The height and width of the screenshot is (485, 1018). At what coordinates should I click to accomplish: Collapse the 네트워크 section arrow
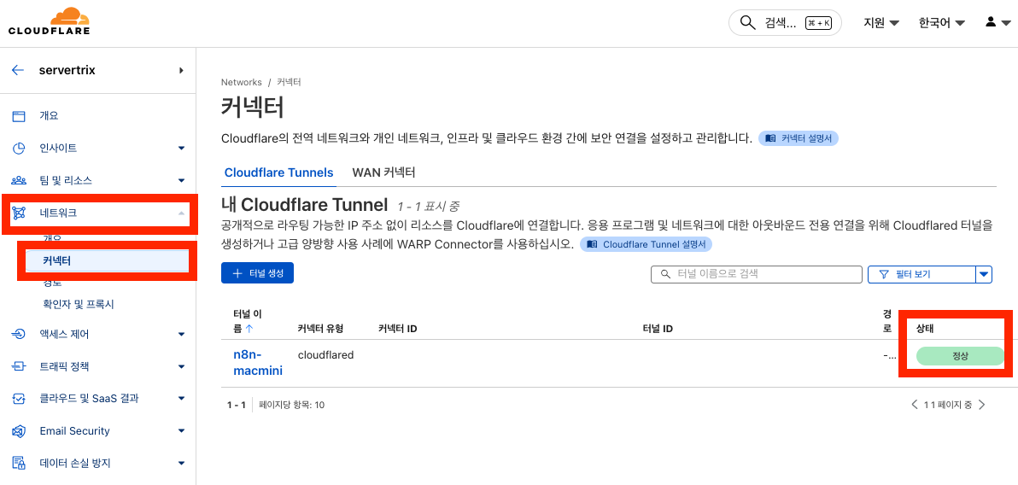tap(181, 213)
